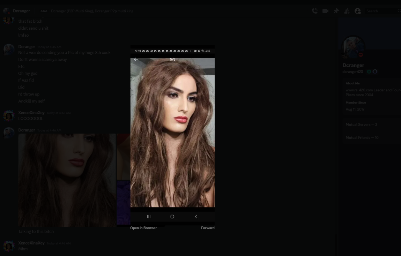Click the www.rs-420.com link in About Me
This screenshot has height=256, width=401.
(359, 90)
